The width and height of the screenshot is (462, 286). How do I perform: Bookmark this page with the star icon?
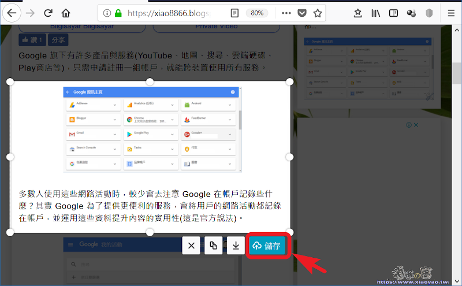[317, 13]
